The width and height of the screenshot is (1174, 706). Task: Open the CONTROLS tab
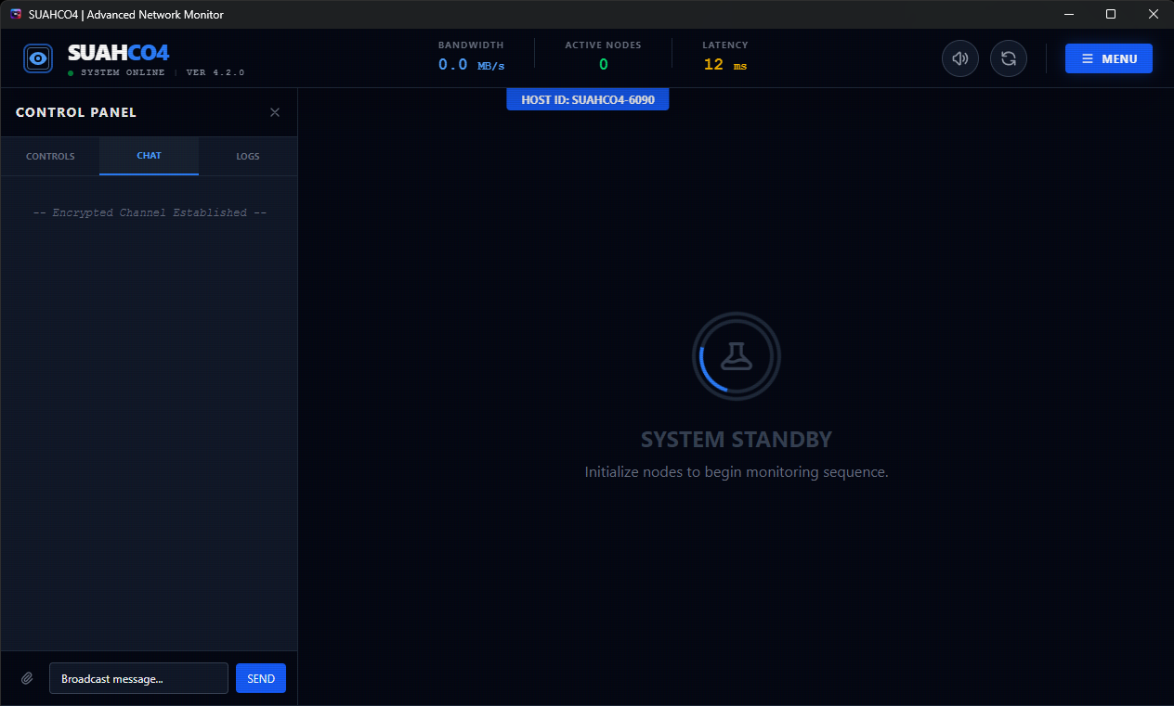(50, 156)
